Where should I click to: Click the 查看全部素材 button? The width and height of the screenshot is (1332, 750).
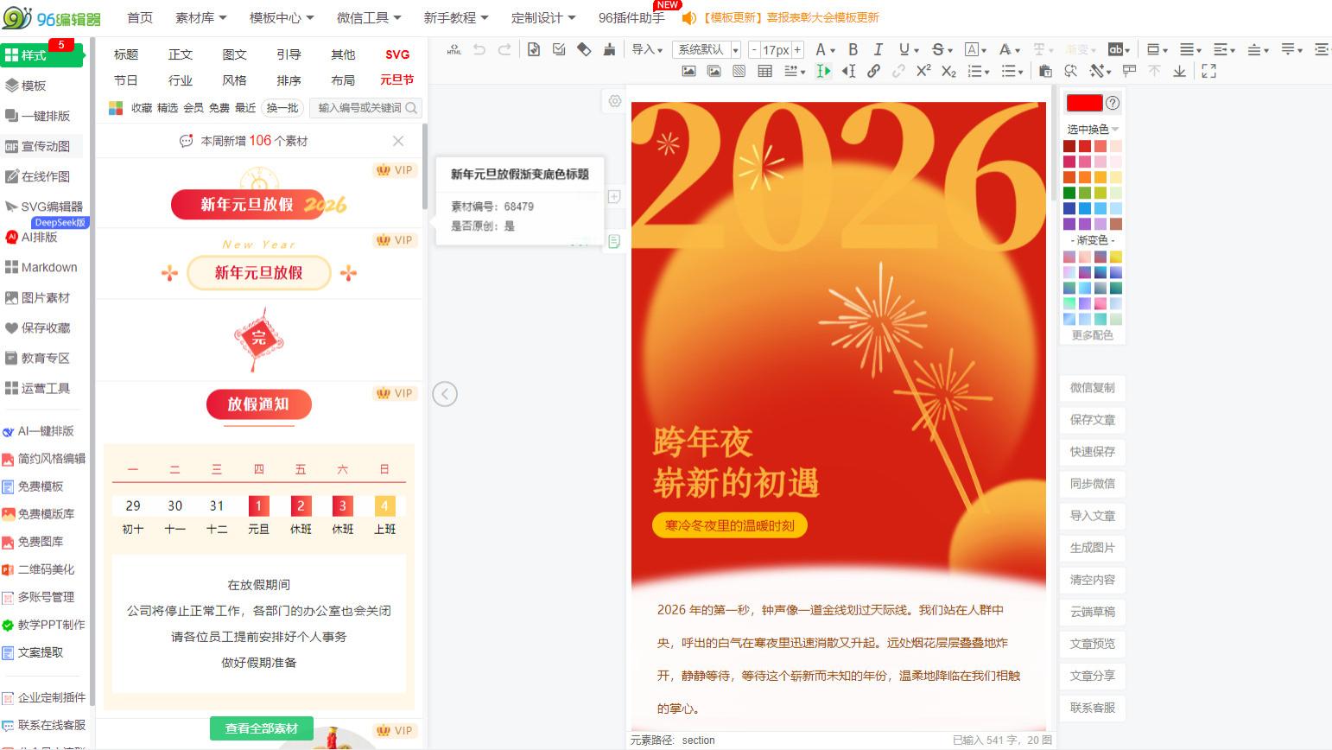click(x=261, y=728)
